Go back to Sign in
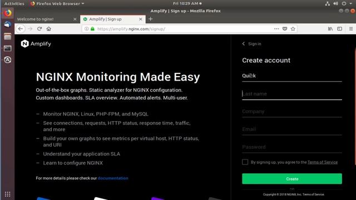The height and width of the screenshot is (200, 356). coord(251,44)
